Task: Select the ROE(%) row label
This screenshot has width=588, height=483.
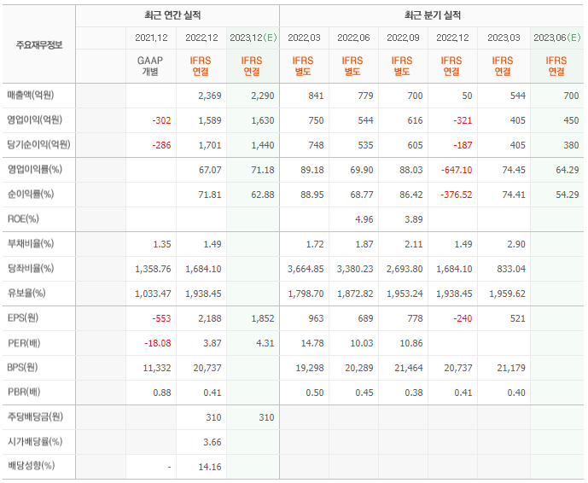Action: pos(23,219)
